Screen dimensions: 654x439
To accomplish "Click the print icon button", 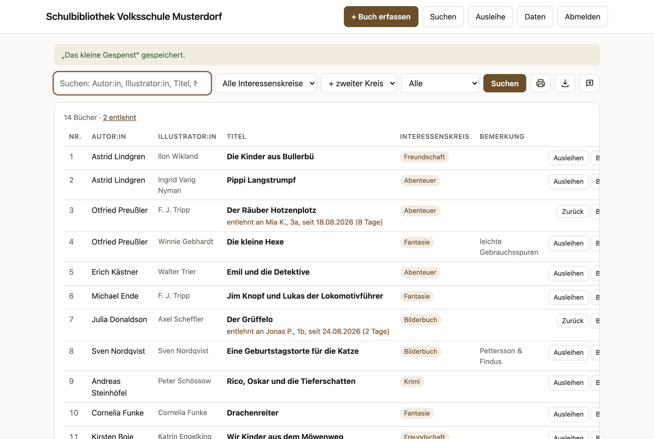I will (540, 83).
